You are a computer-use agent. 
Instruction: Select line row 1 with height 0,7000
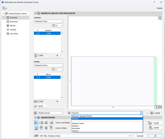click(47, 77)
